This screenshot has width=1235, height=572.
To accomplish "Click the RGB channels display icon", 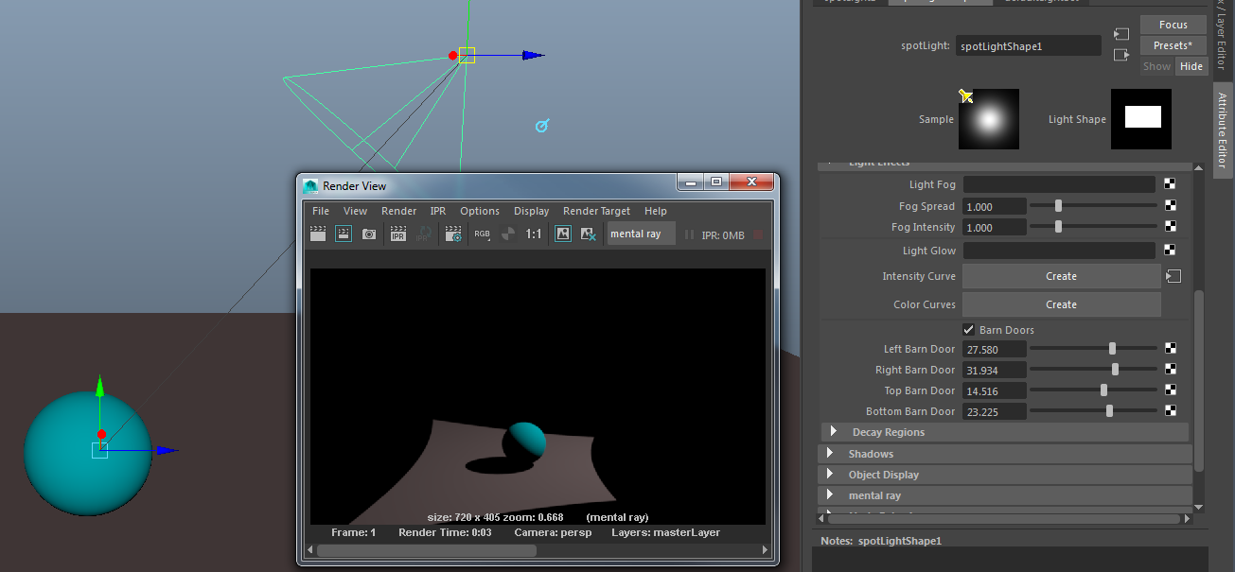I will (x=482, y=234).
